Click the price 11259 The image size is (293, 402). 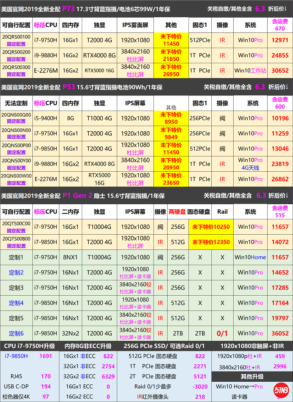pyautogui.click(x=280, y=133)
